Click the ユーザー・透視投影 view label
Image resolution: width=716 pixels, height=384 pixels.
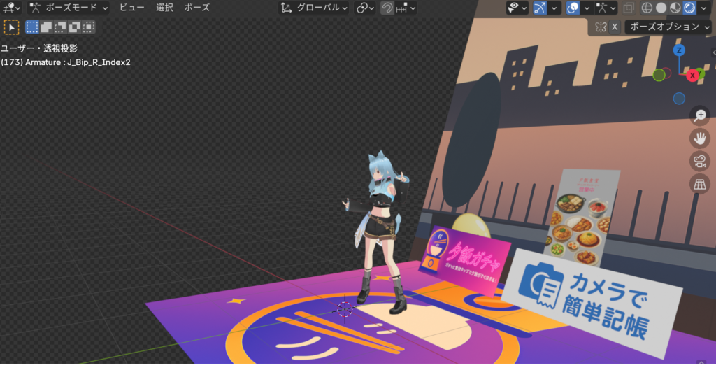click(x=39, y=48)
